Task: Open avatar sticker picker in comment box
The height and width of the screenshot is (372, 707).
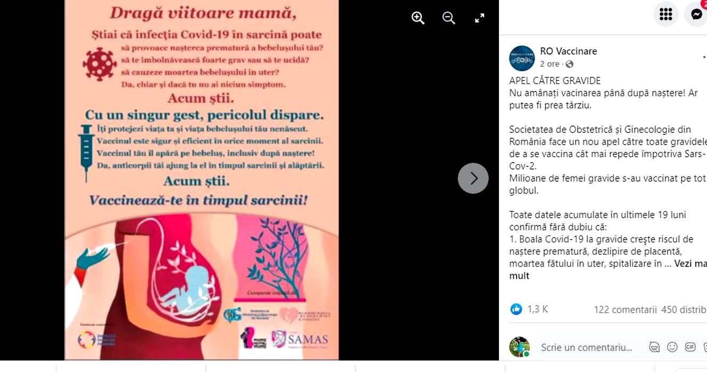Action: (x=654, y=348)
